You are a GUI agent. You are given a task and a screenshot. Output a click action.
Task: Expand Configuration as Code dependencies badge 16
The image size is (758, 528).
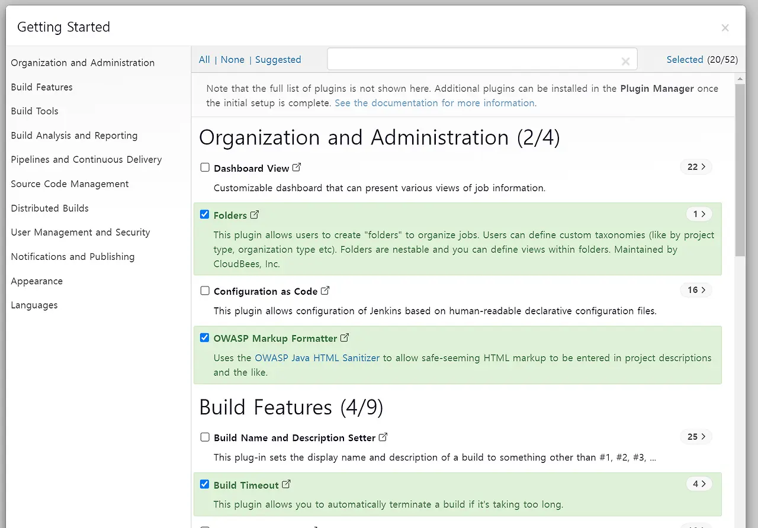(x=696, y=290)
